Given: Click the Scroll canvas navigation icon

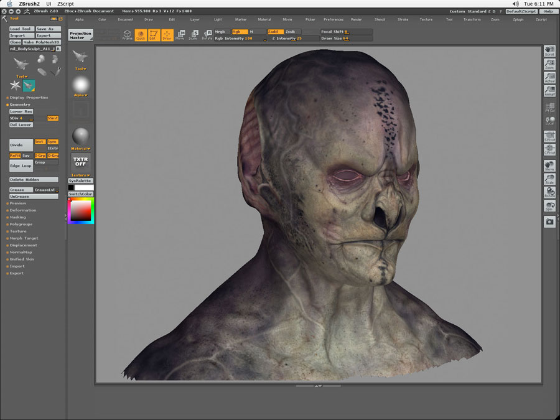Looking at the screenshot, I should click(549, 51).
